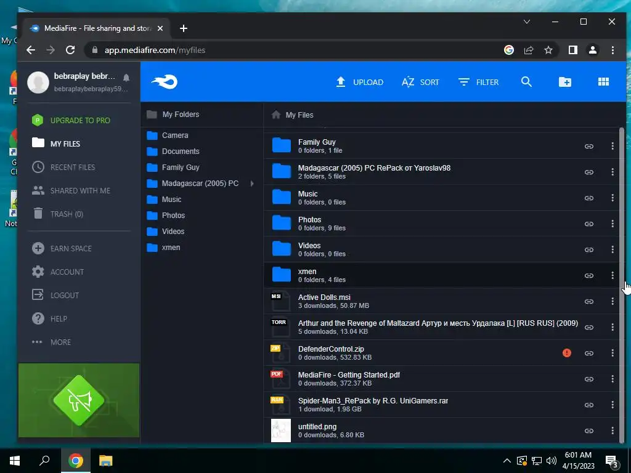631x473 pixels.
Task: Copy share link for Music folder row
Action: [x=589, y=198]
